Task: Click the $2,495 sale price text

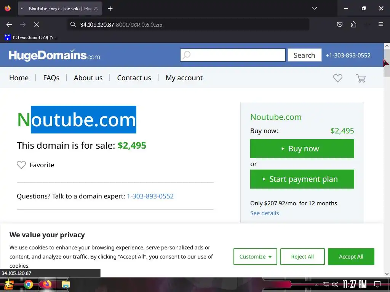Action: point(132,146)
